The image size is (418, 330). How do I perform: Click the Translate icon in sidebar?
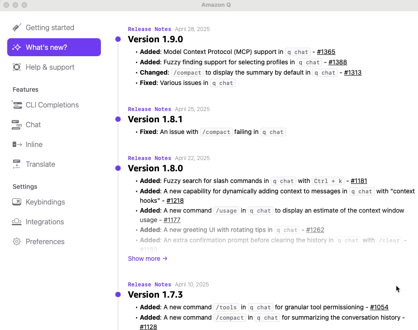17,164
